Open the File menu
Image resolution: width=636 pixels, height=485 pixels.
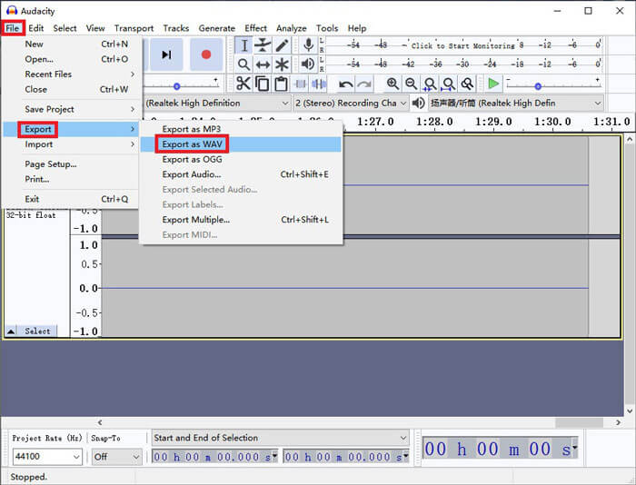[12, 28]
